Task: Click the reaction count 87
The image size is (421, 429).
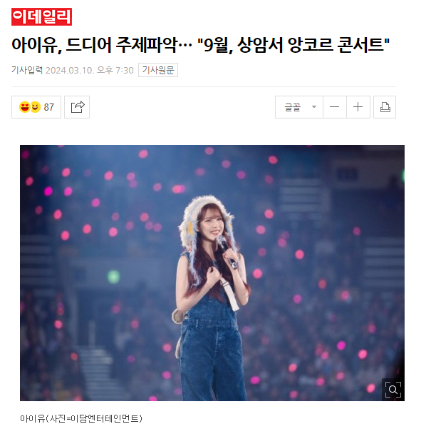Action: point(49,107)
